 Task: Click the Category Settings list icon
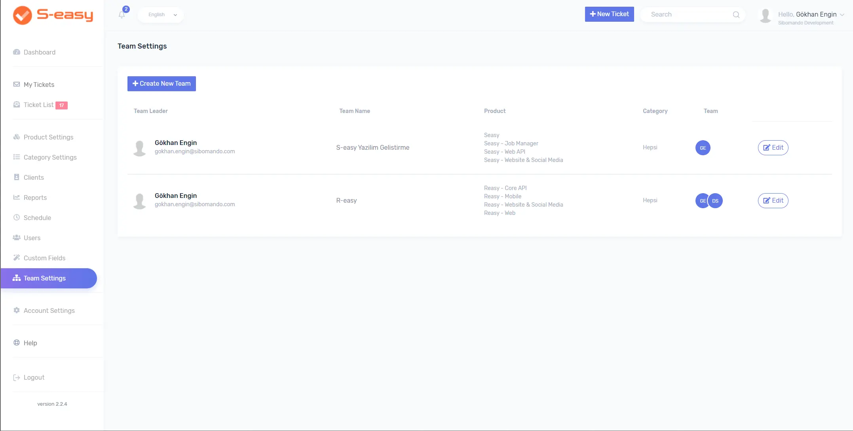coord(17,157)
